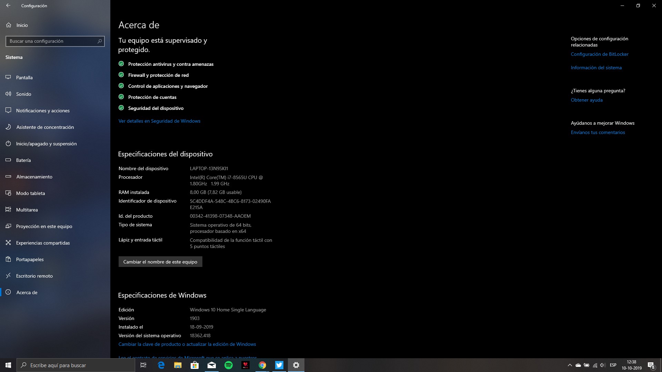Open the Almacenamiento settings page
Viewport: 662px width, 372px height.
coord(55,177)
